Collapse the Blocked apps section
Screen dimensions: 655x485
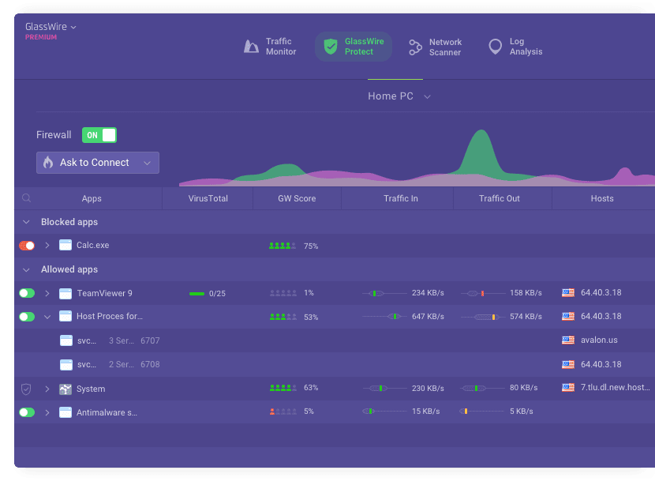pyautogui.click(x=26, y=222)
